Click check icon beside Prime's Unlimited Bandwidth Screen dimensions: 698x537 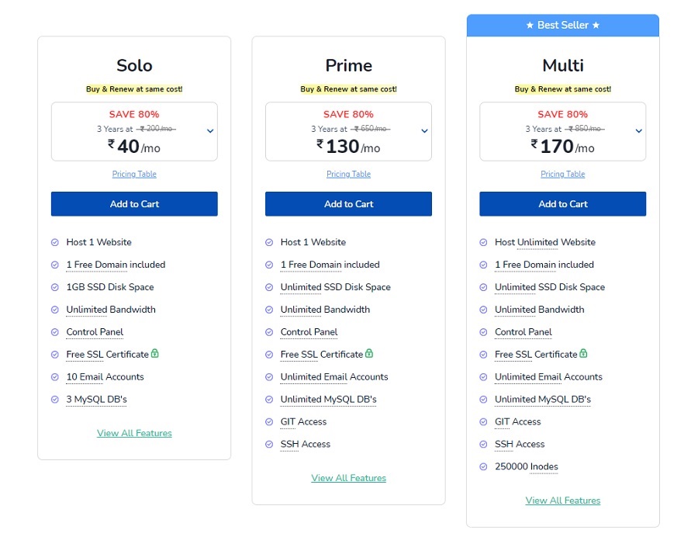coord(269,310)
